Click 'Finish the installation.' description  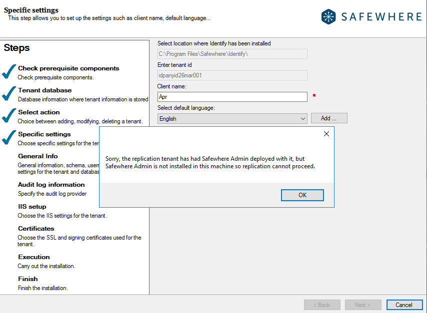[43, 288]
